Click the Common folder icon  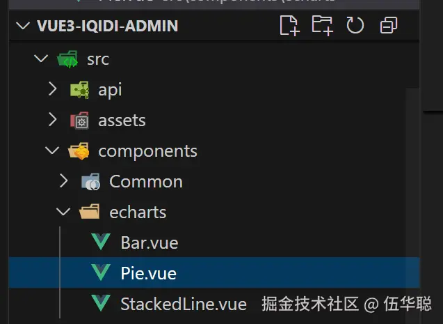tap(90, 182)
